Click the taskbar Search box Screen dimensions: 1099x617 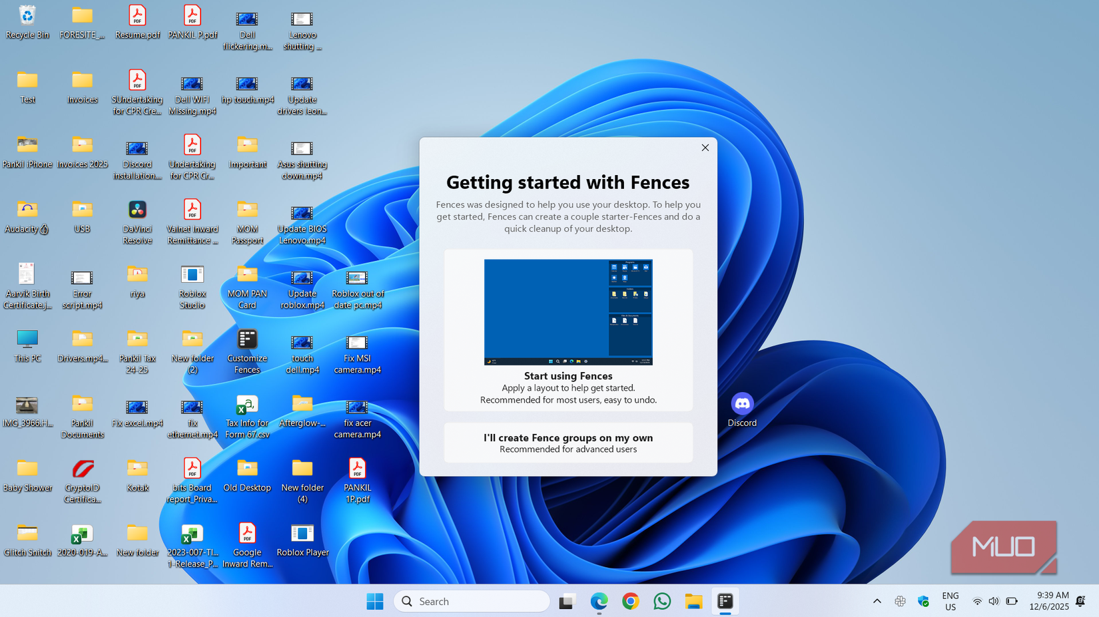coord(472,601)
